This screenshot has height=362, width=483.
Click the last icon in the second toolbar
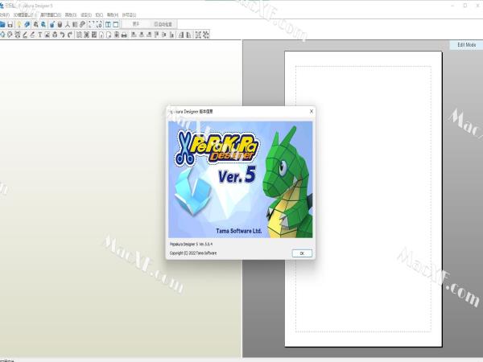[206, 35]
